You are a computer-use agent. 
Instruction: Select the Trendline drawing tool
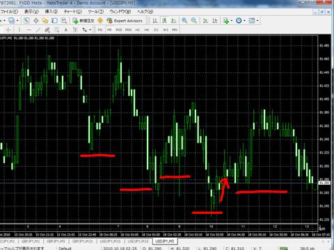[x=38, y=30]
